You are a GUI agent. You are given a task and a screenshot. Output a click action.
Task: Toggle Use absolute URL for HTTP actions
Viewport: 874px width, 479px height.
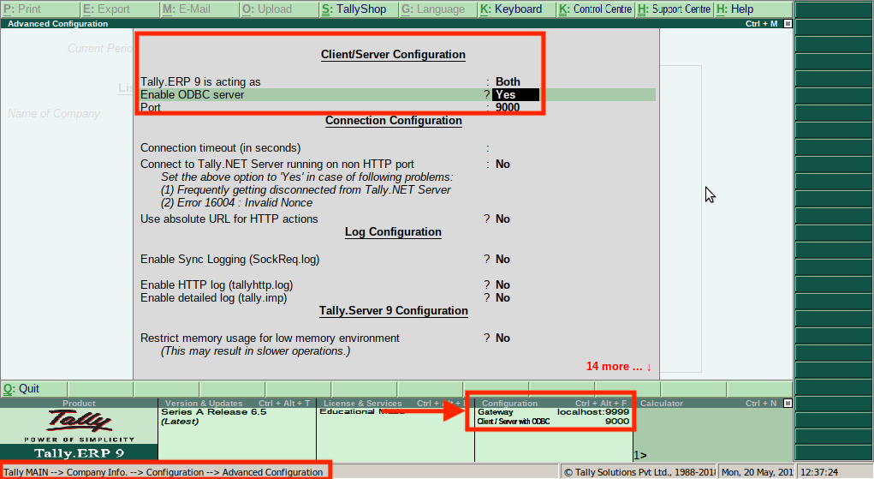pos(502,219)
